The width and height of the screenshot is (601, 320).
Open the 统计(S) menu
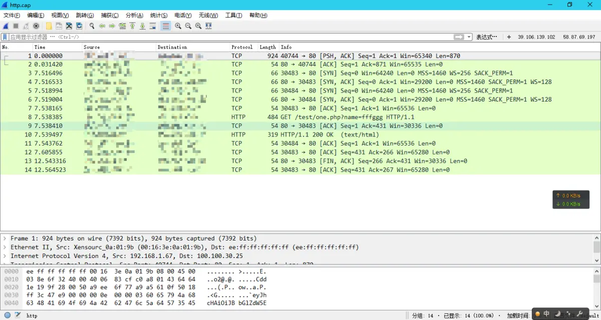pyautogui.click(x=159, y=15)
